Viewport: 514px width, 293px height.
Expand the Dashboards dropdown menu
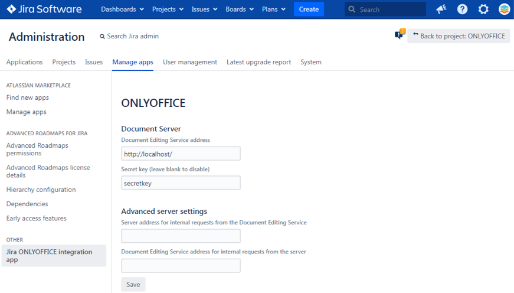click(x=122, y=9)
